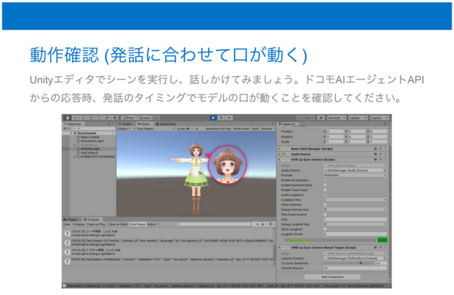Select Main Camera in Hierarchy
The height and width of the screenshot is (295, 454).
click(90, 137)
